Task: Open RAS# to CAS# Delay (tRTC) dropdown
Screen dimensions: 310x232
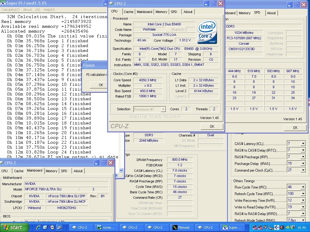Action: (x=303, y=150)
